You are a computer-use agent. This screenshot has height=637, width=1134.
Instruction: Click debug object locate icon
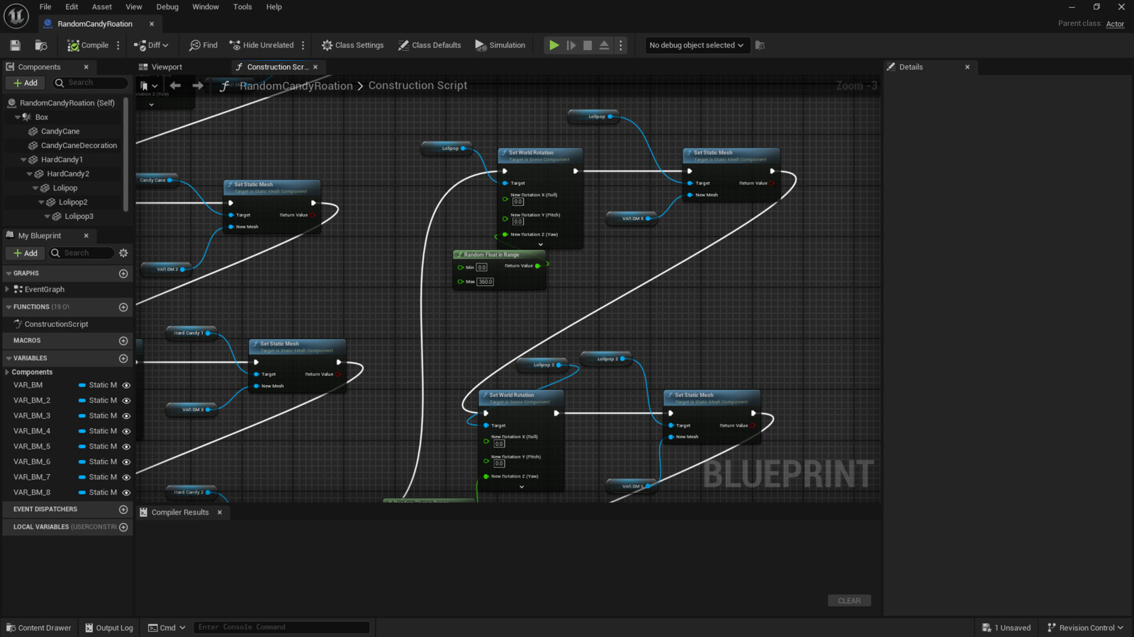(x=760, y=45)
